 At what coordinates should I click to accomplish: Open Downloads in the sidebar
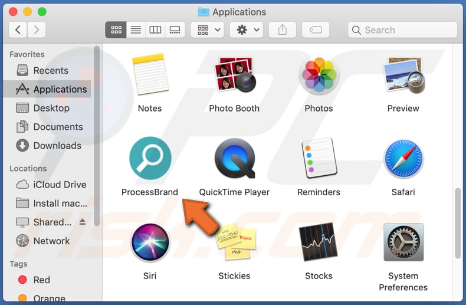coord(48,146)
